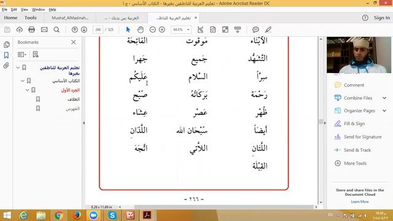Open the Attachments paperclip icon

point(6,66)
